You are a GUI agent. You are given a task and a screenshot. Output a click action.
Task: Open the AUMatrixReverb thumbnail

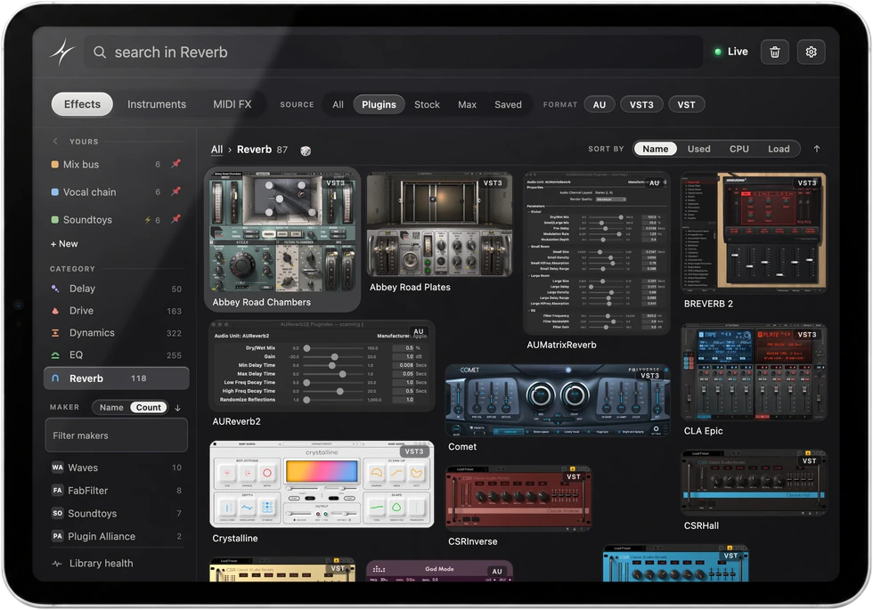point(596,254)
